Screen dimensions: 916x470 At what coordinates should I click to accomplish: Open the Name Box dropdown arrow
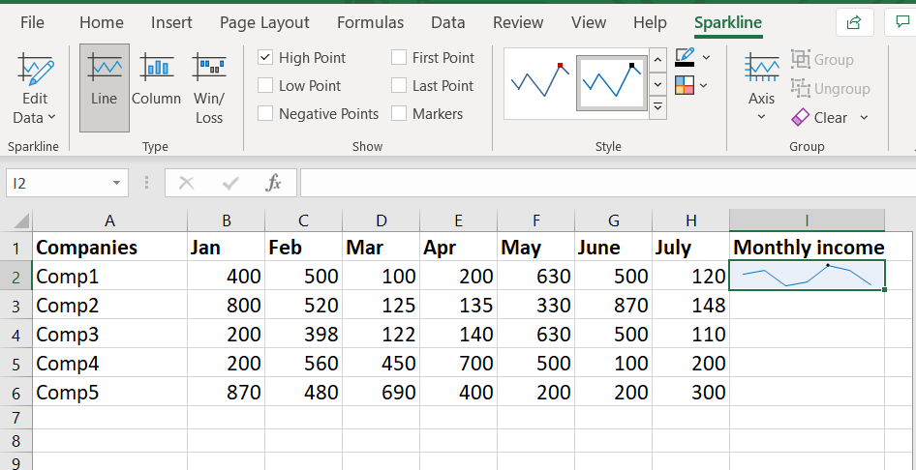tap(117, 184)
